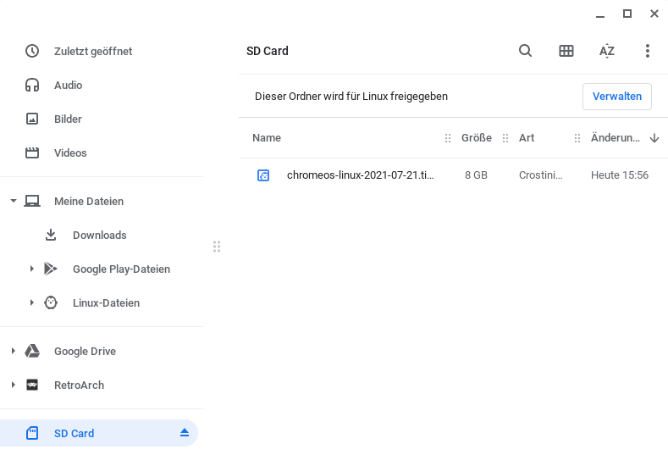Click the Google Drive triangle icon
The height and width of the screenshot is (466, 668).
[32, 351]
